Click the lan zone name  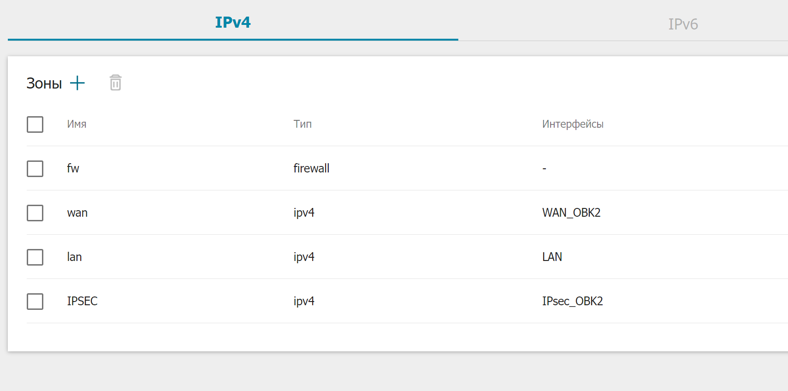74,257
